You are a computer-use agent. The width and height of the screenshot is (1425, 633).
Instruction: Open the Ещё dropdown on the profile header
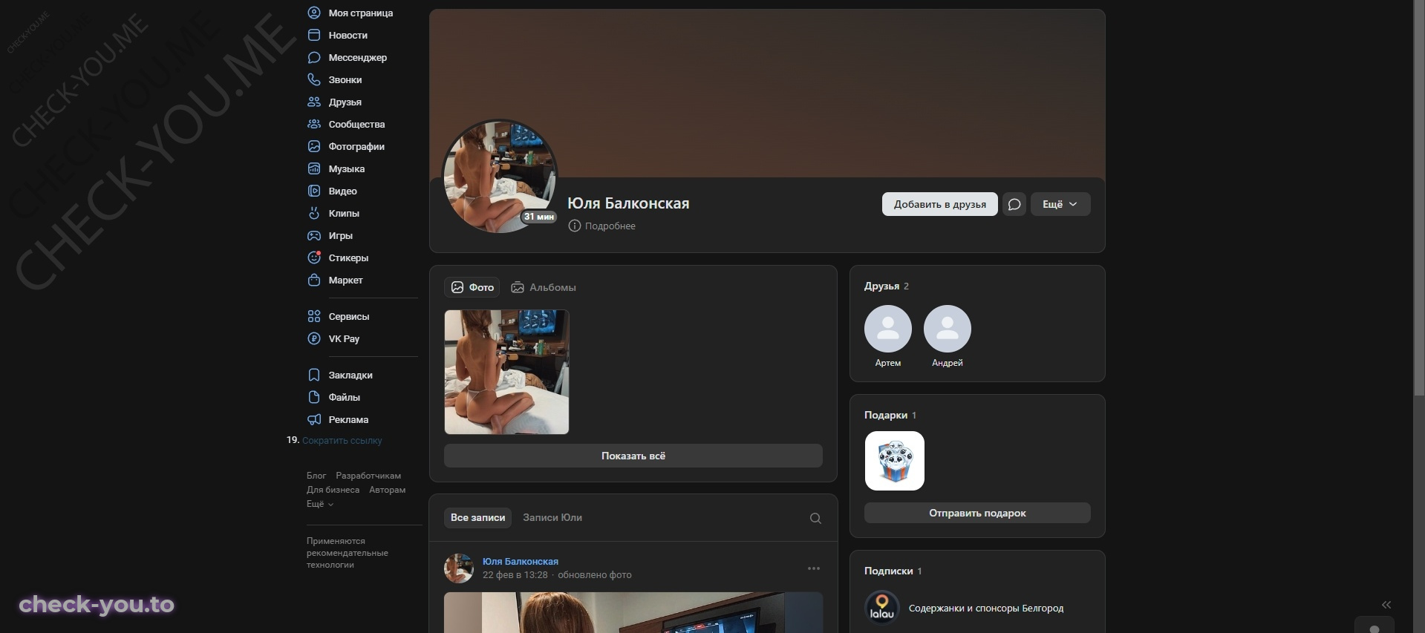point(1060,204)
